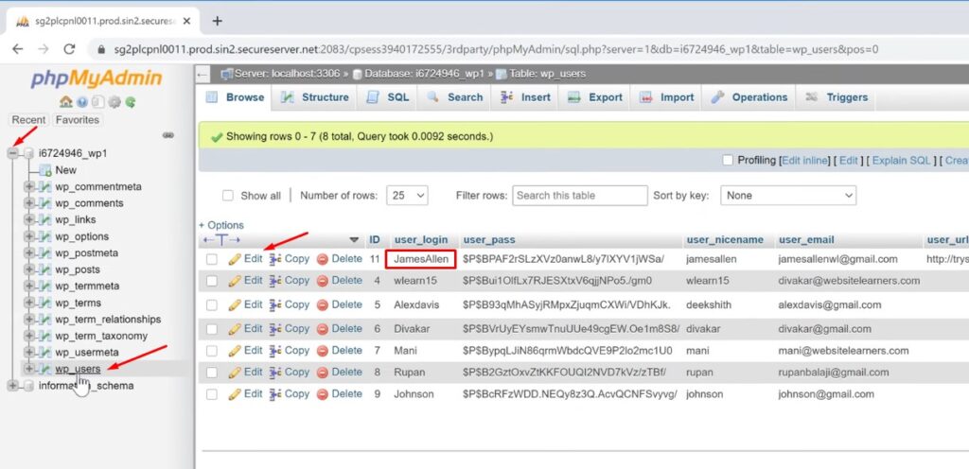Open the Sort by key dropdown

pyautogui.click(x=788, y=196)
